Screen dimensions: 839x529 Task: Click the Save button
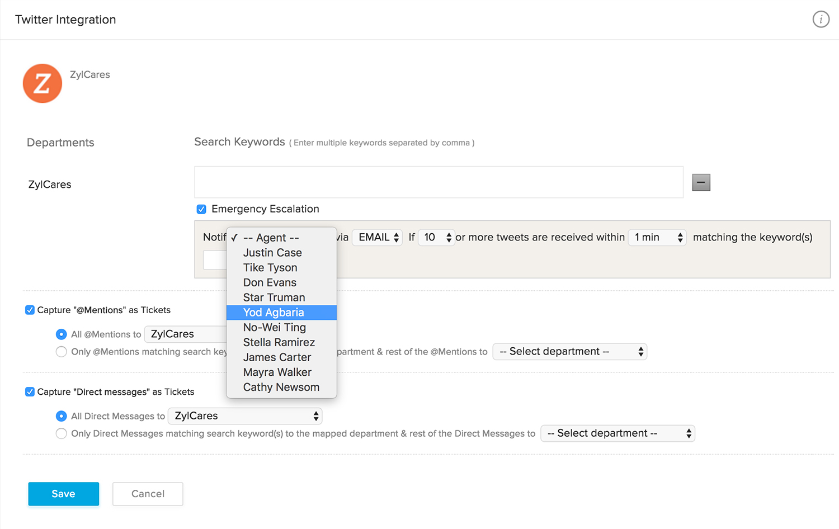[x=64, y=494]
